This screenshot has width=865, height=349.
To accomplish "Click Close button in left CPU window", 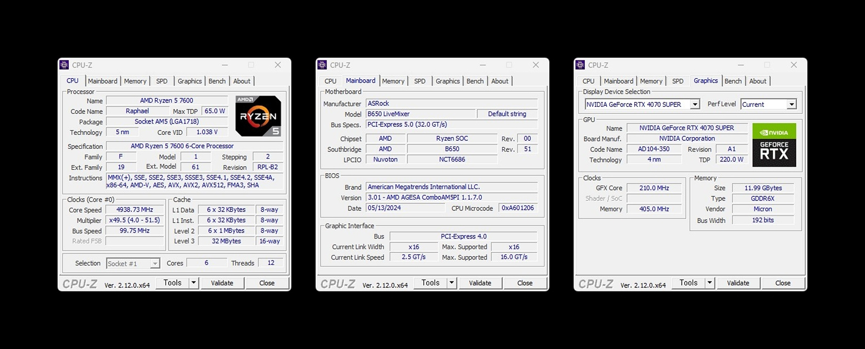I will pyautogui.click(x=267, y=283).
